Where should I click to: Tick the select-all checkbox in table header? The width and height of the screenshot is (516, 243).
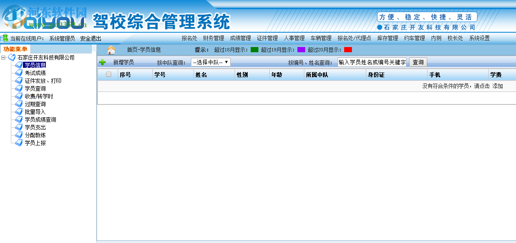coord(109,74)
